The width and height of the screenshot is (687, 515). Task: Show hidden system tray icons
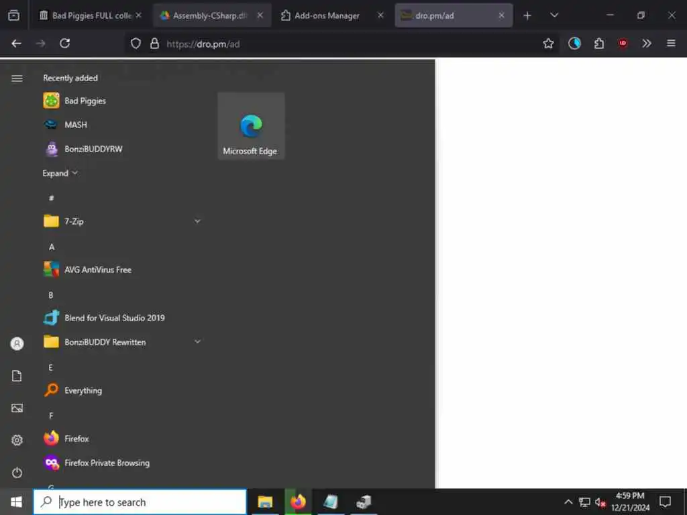568,502
